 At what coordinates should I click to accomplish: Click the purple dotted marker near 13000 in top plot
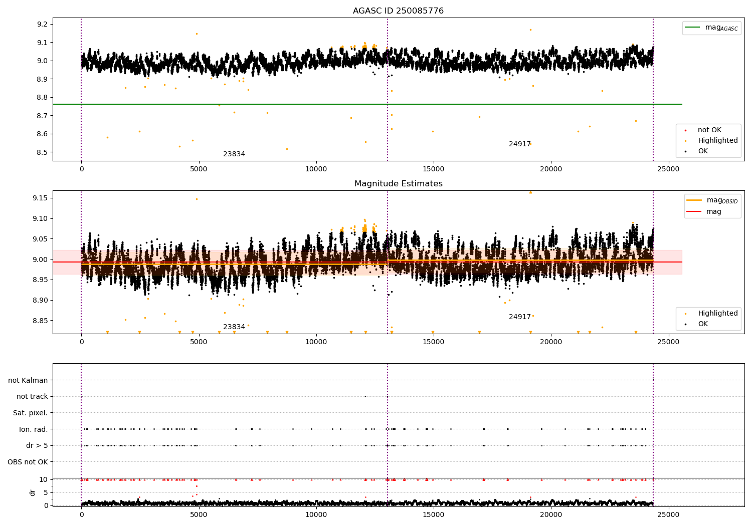coord(388,89)
